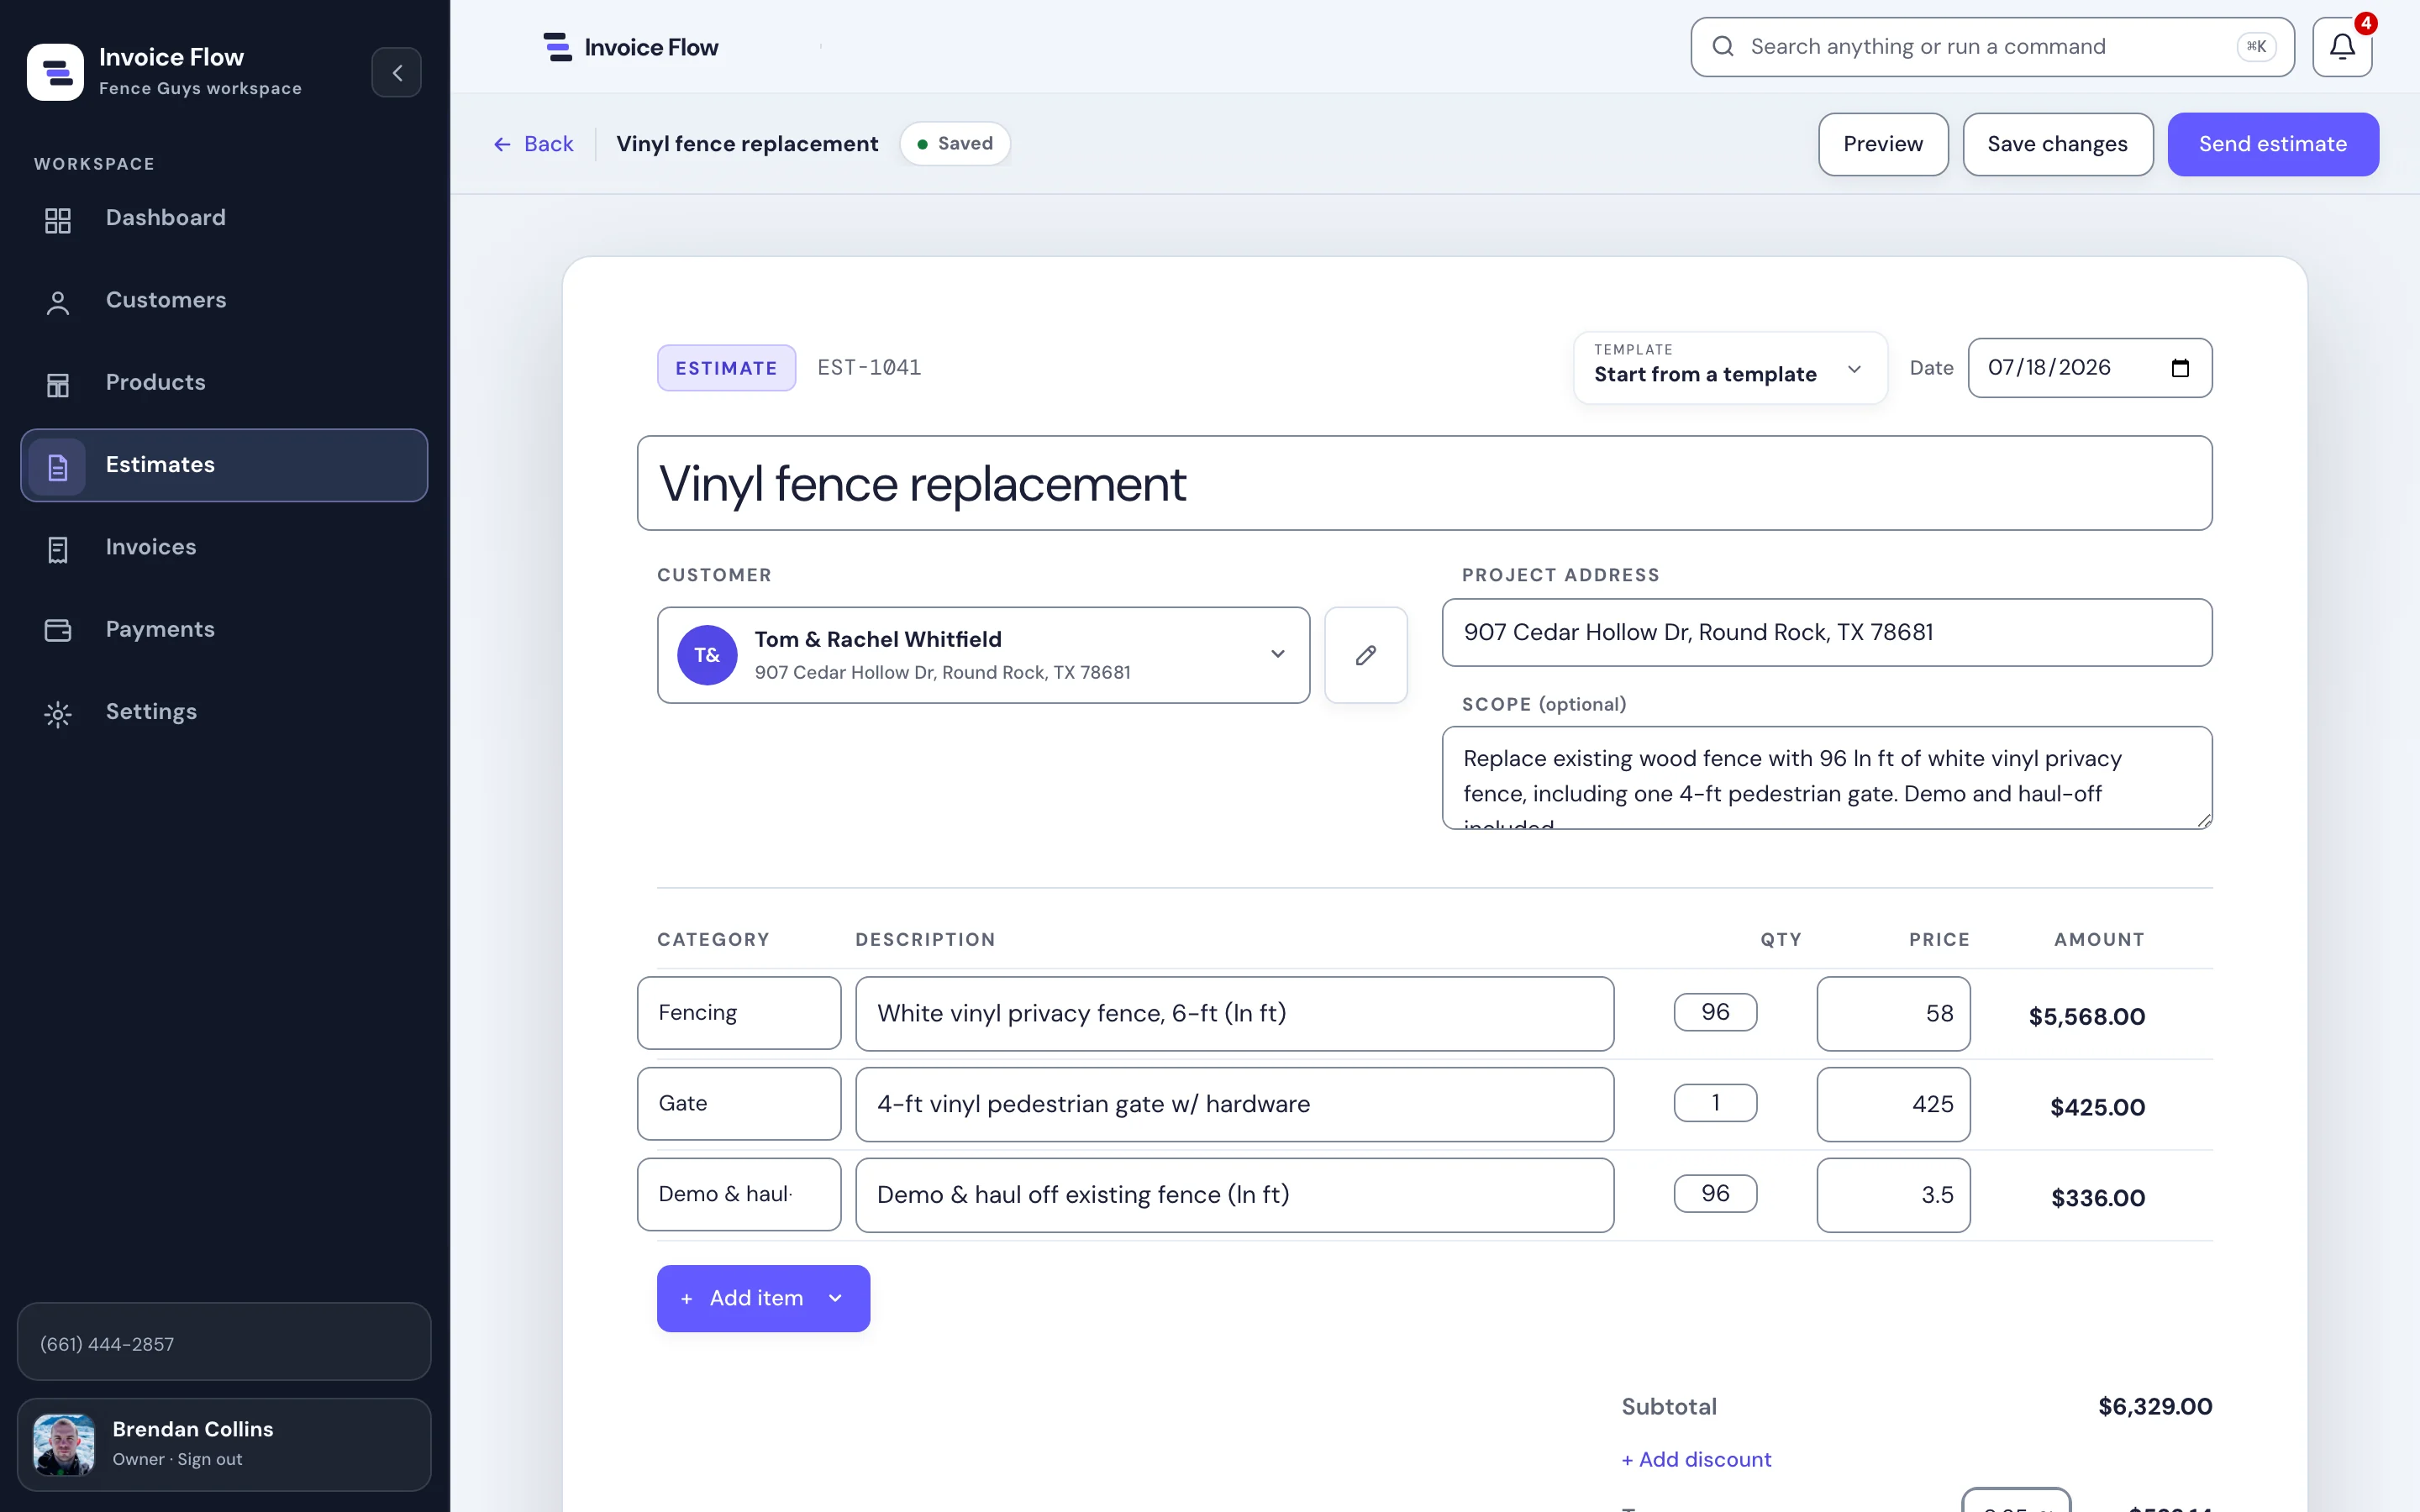The height and width of the screenshot is (1512, 2420).
Task: Click the EST-1041 estimate number
Action: coord(869,368)
